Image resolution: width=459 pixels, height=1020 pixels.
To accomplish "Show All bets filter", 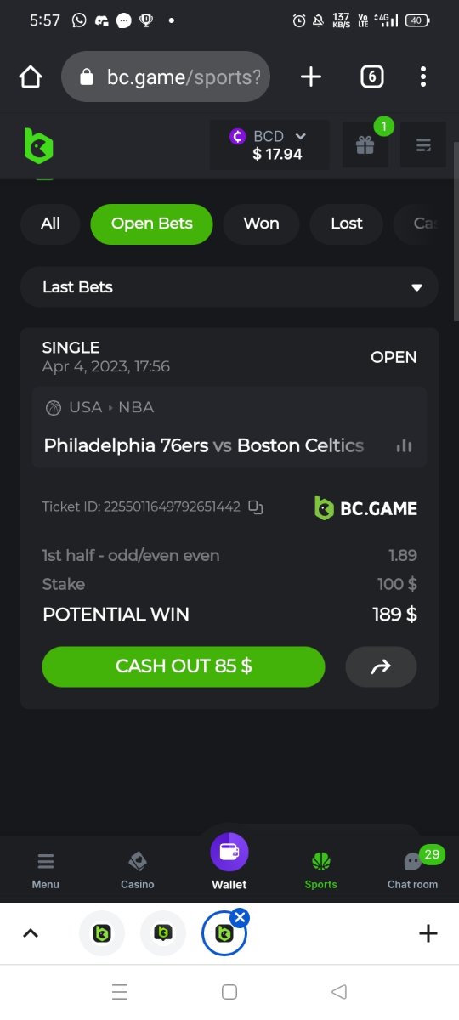I will click(50, 224).
